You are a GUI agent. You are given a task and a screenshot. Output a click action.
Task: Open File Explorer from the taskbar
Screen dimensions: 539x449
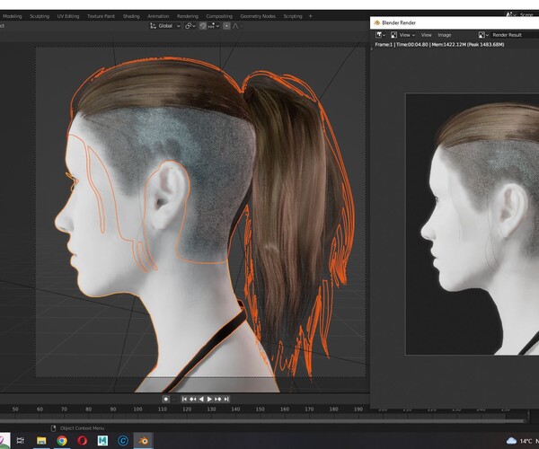[41, 440]
